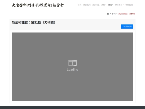Expand the 會務報告 dropdown menu

119,5
